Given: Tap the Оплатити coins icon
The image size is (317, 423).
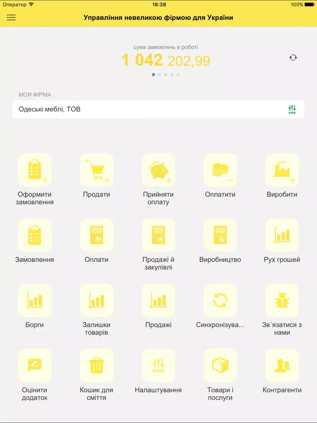Looking at the screenshot, I should coord(220,170).
